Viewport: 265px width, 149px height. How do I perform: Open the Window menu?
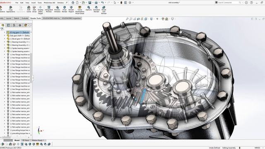coord(60,3)
